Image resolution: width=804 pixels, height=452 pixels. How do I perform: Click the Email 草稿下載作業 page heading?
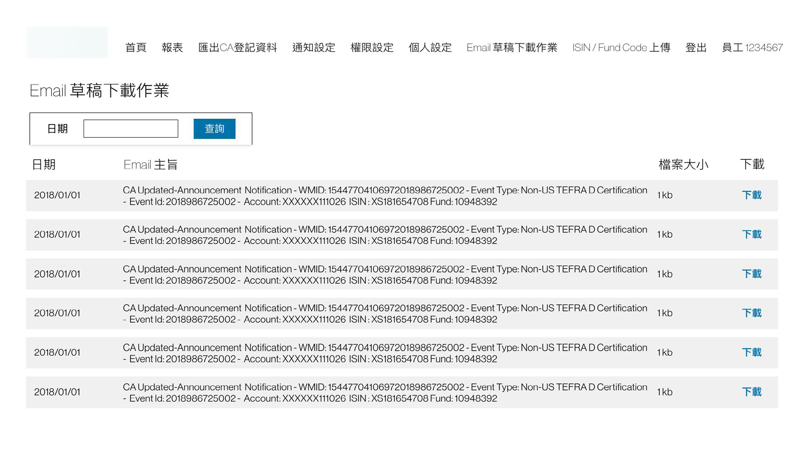tap(99, 90)
